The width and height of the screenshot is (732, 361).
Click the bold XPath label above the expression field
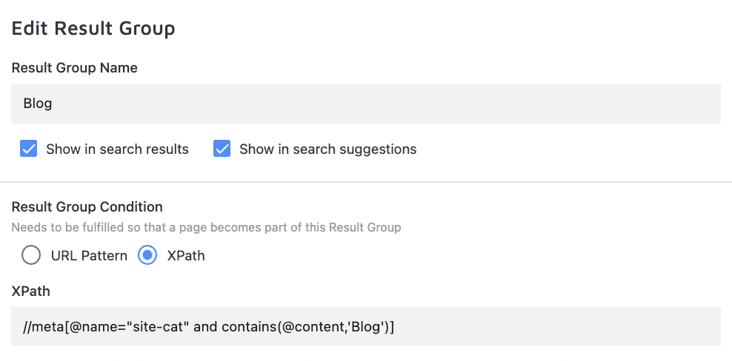pyautogui.click(x=31, y=291)
